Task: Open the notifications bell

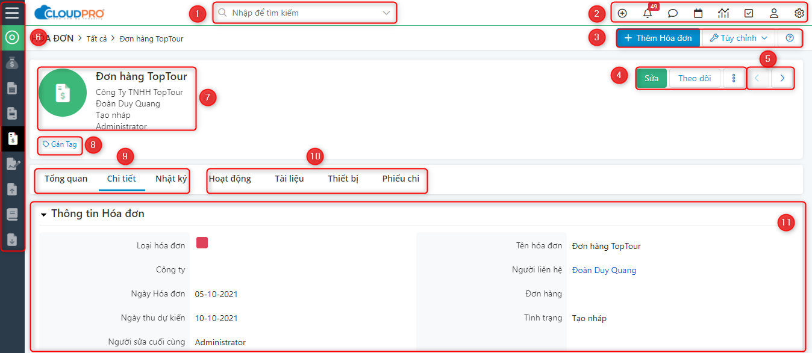Action: point(648,13)
